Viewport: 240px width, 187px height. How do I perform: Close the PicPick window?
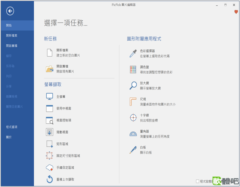(234, 5)
